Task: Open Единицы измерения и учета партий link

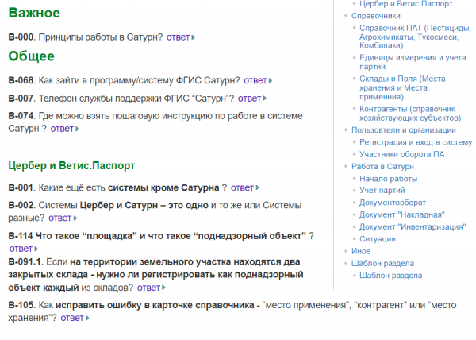Action: tap(413, 62)
